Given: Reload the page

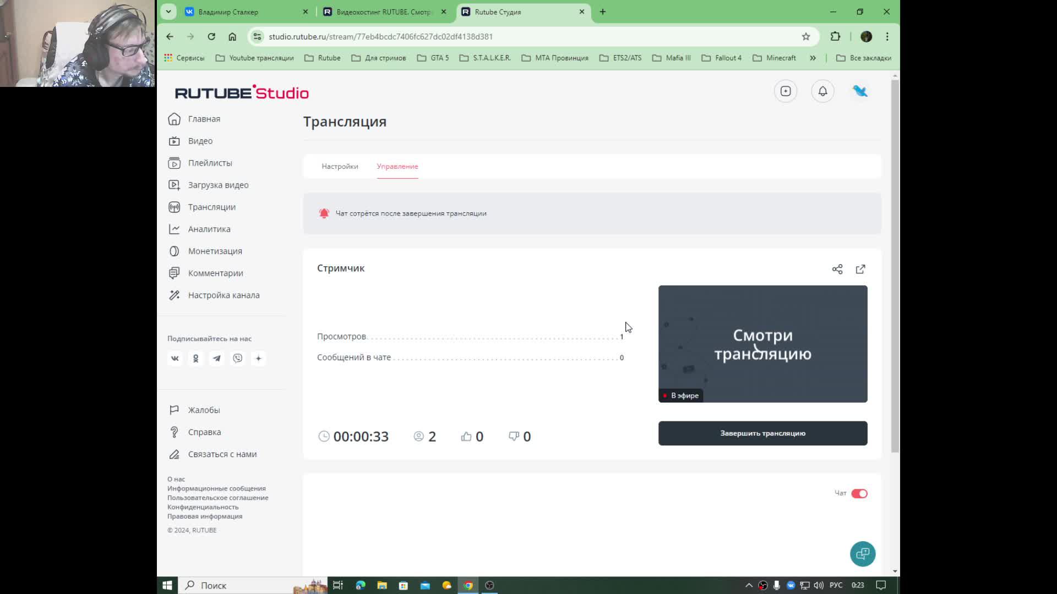Looking at the screenshot, I should pyautogui.click(x=211, y=36).
